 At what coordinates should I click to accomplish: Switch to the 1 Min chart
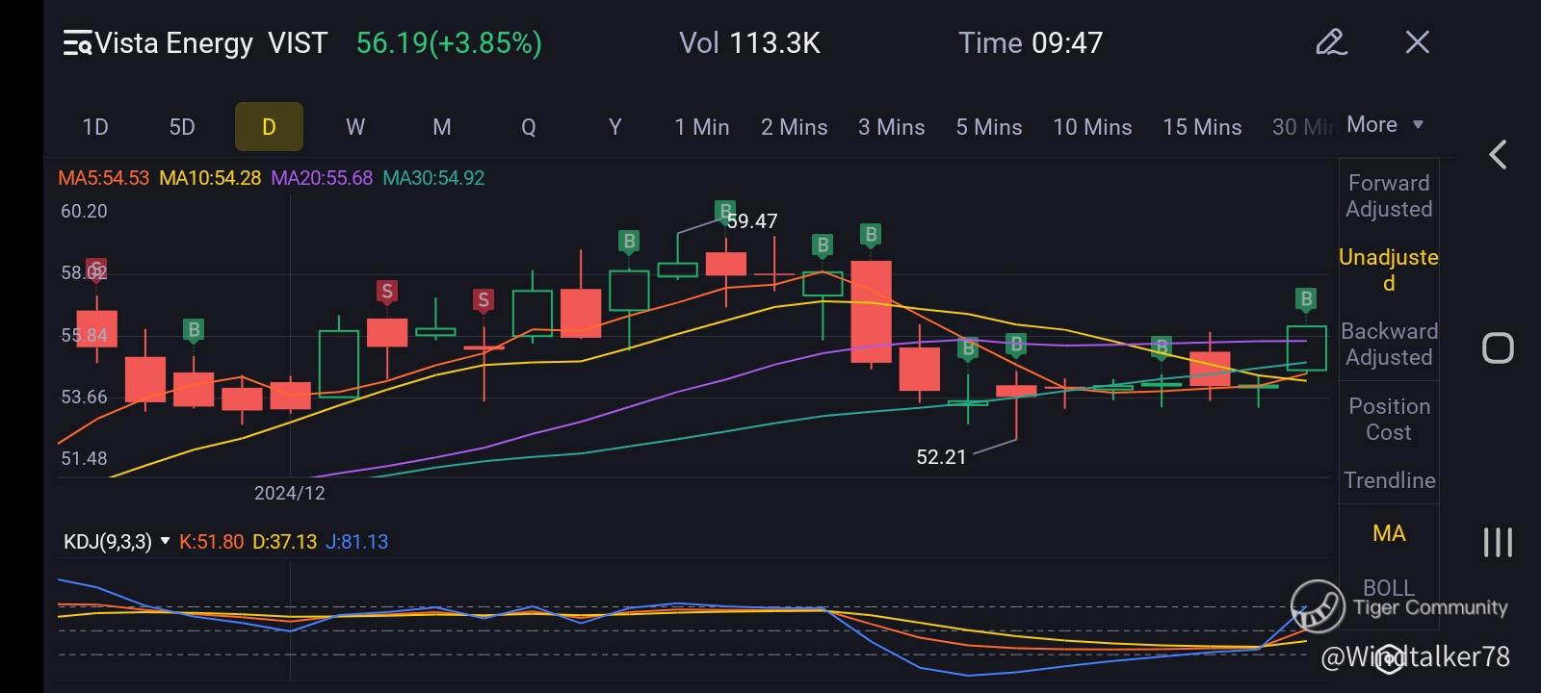click(x=702, y=127)
